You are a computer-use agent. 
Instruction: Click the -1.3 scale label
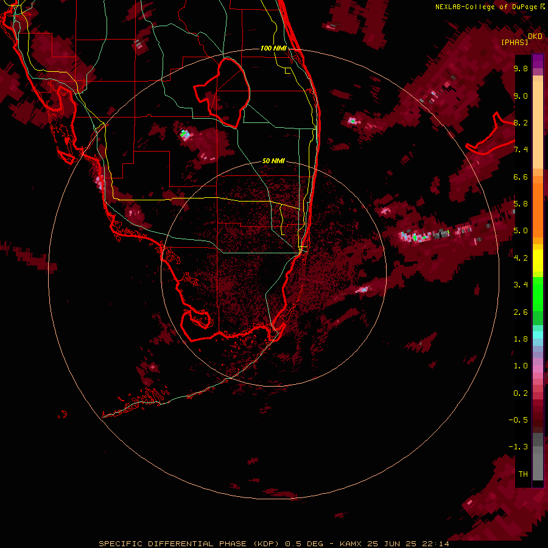518,447
